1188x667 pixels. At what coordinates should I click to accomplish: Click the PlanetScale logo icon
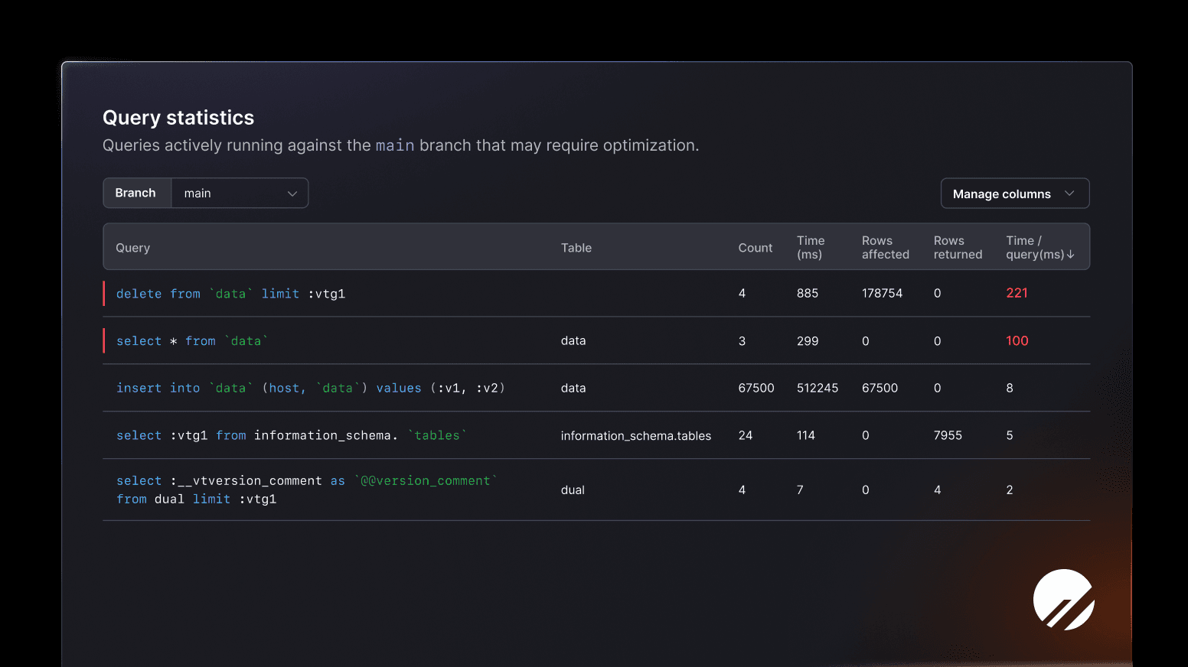coord(1063,600)
